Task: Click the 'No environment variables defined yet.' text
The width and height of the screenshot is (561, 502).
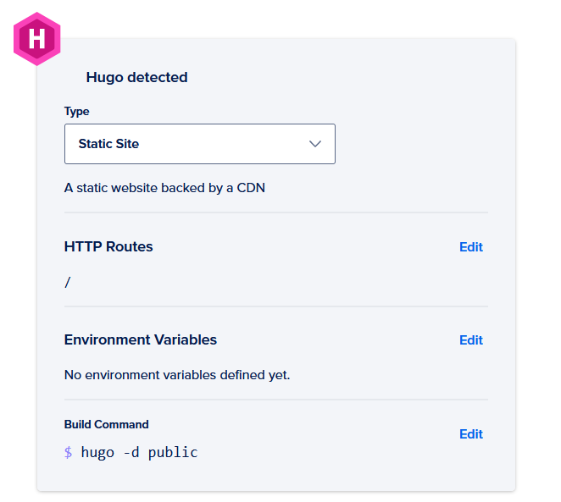Action: [177, 375]
